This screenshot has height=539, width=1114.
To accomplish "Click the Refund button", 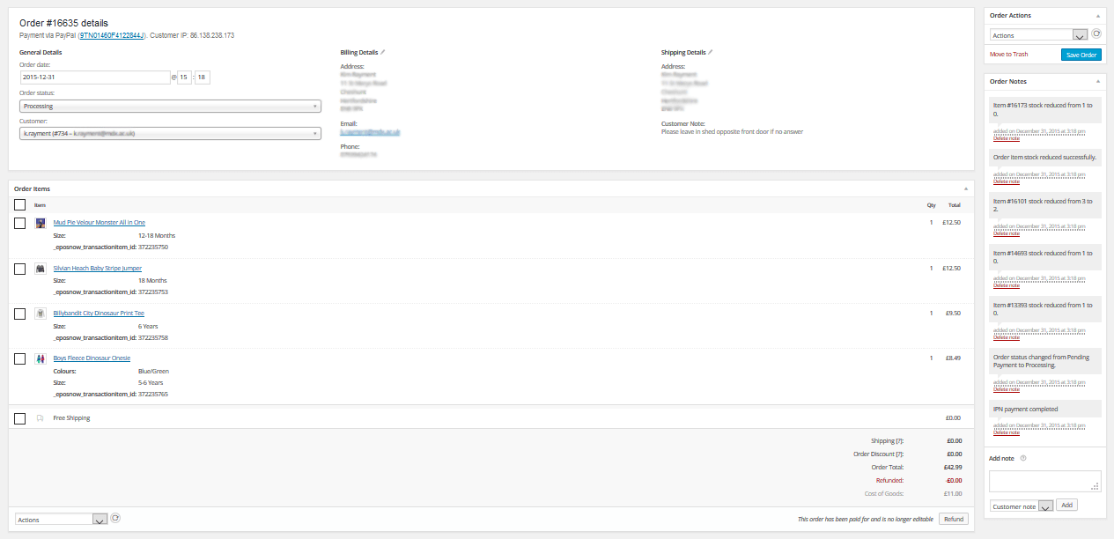I will (953, 519).
